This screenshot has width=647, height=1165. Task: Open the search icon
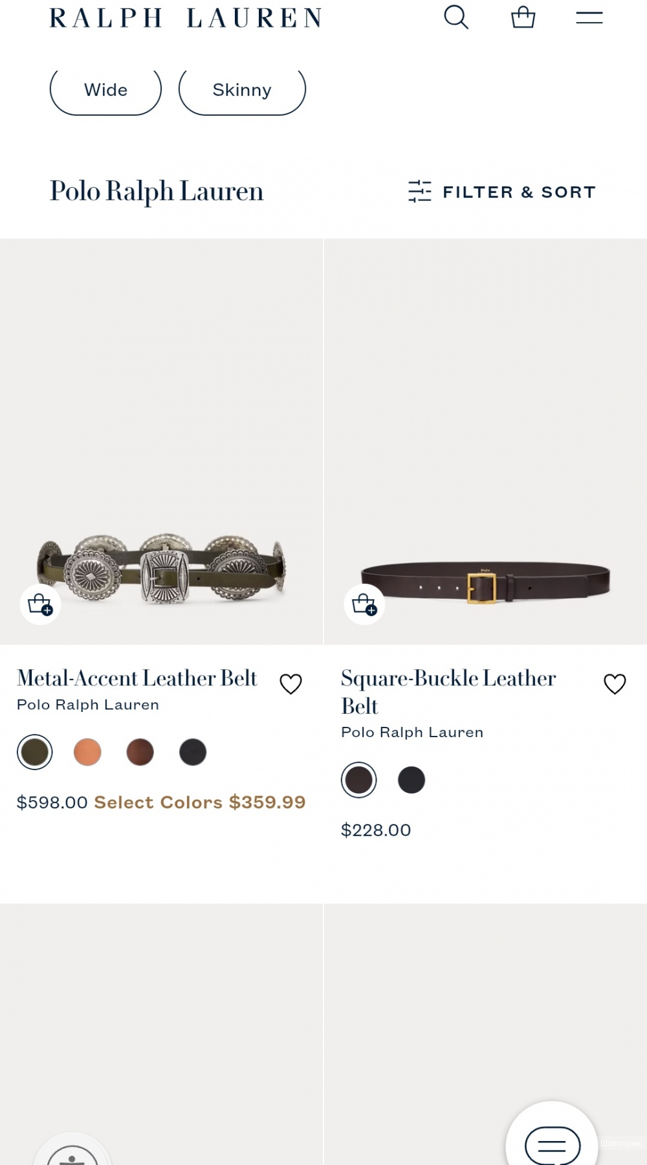click(457, 17)
